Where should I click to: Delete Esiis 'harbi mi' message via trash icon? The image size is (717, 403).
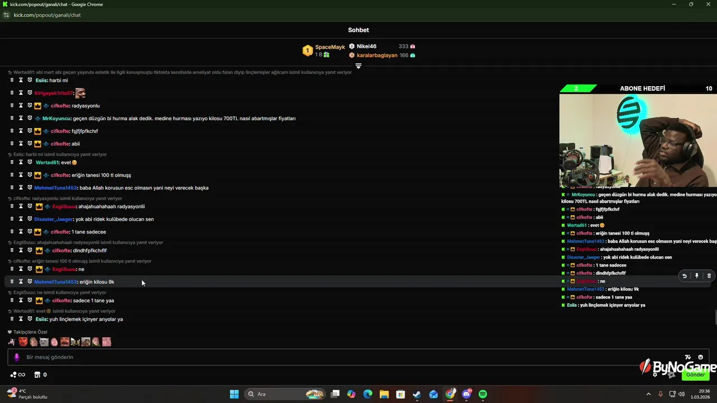12,80
